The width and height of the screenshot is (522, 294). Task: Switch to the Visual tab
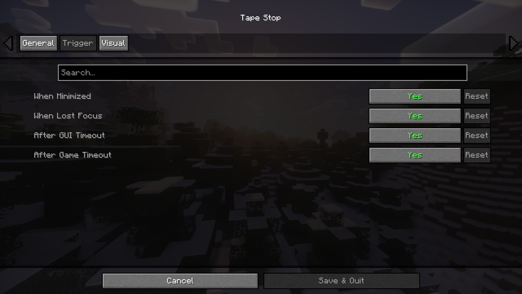(x=113, y=43)
